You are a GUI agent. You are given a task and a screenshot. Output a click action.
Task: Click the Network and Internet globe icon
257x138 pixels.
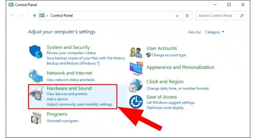[36, 76]
